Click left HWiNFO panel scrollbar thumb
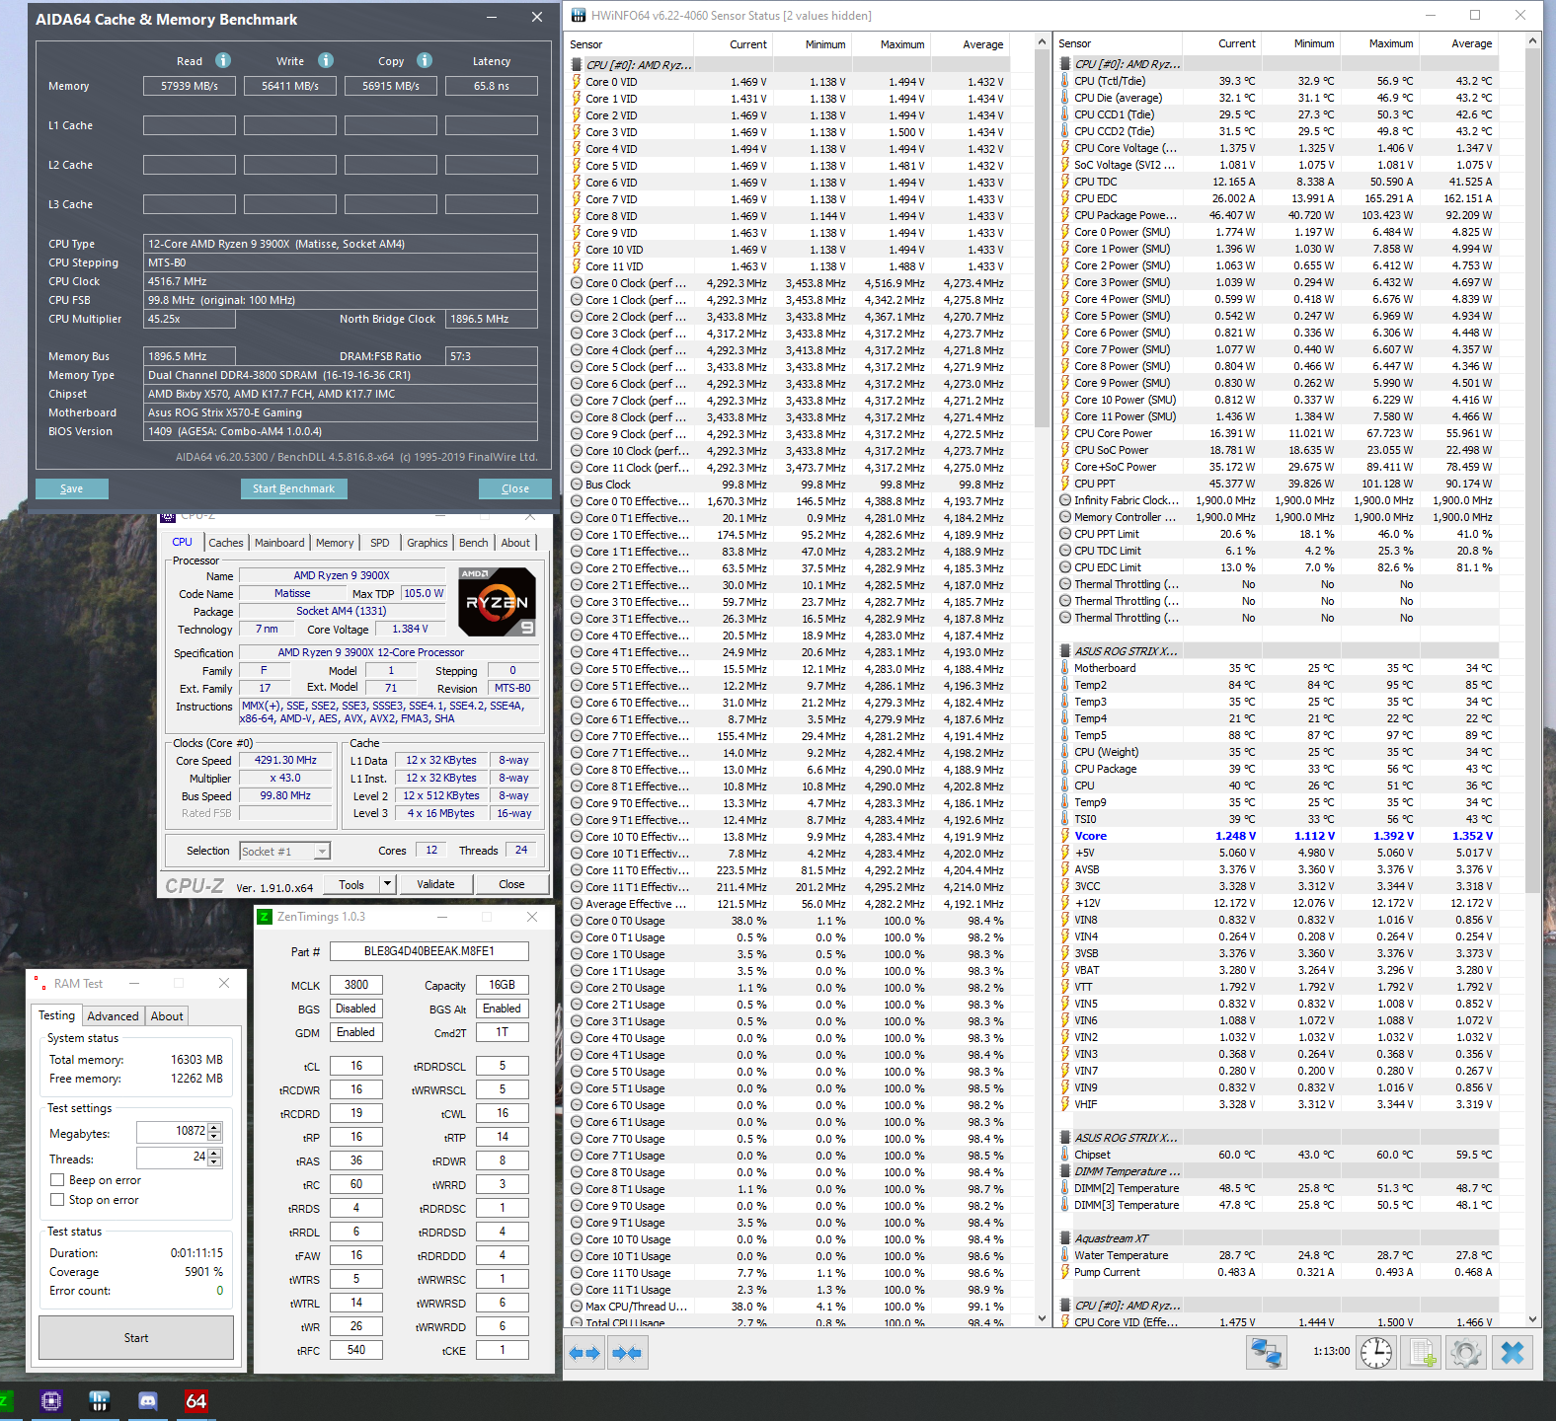The width and height of the screenshot is (1556, 1421). tap(1042, 237)
